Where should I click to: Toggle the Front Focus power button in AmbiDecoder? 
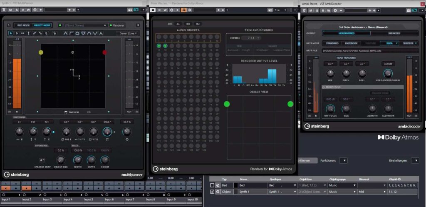click(x=324, y=87)
